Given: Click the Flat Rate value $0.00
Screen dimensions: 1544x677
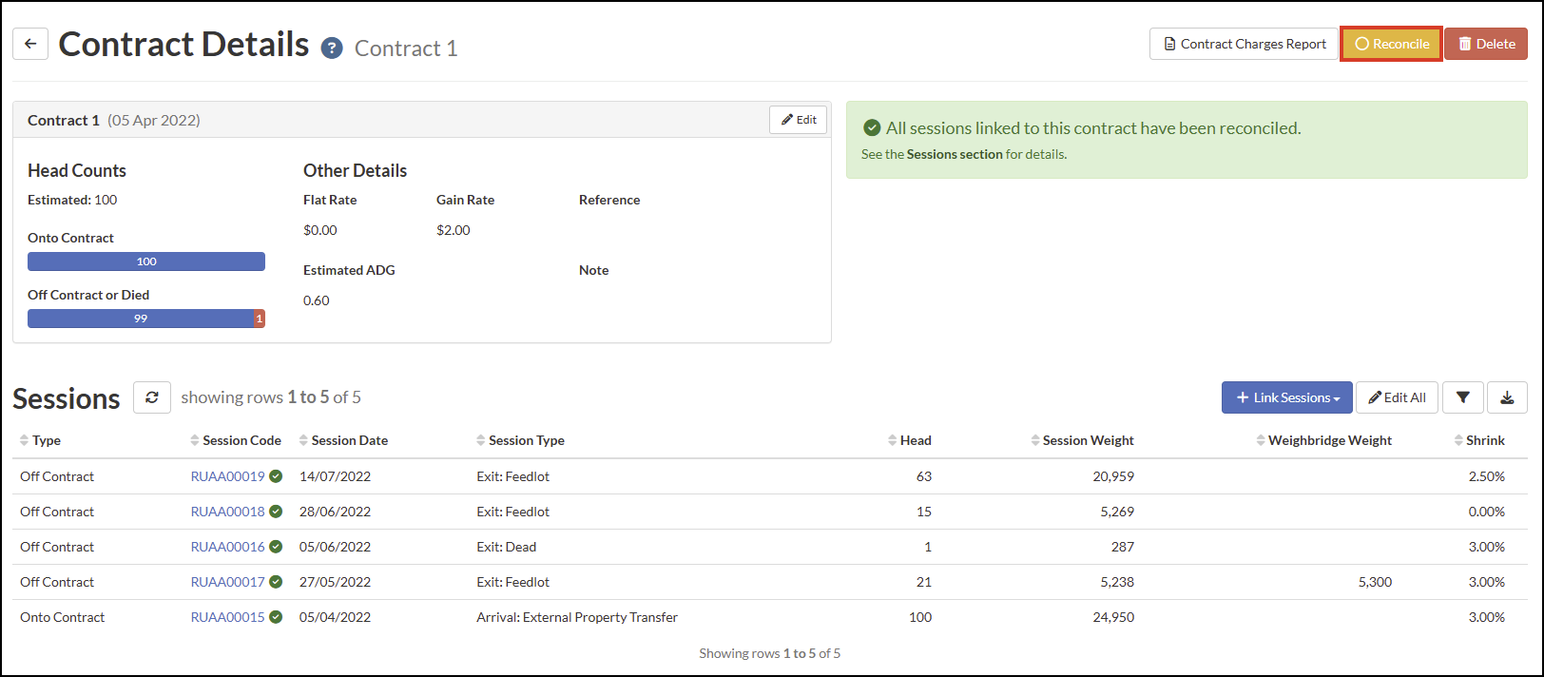Looking at the screenshot, I should pyautogui.click(x=320, y=230).
